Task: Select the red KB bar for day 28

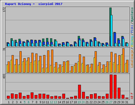Action: tap(115, 87)
